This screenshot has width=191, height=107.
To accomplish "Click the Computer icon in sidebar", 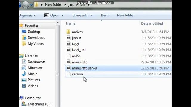I will [x=21, y=98].
